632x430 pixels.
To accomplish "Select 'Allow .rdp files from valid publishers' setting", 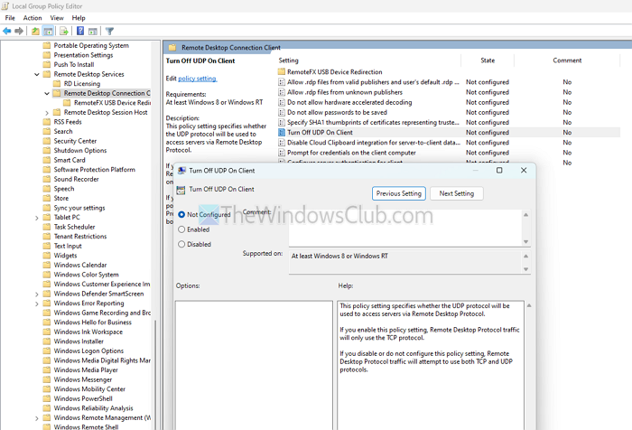I will click(x=373, y=82).
